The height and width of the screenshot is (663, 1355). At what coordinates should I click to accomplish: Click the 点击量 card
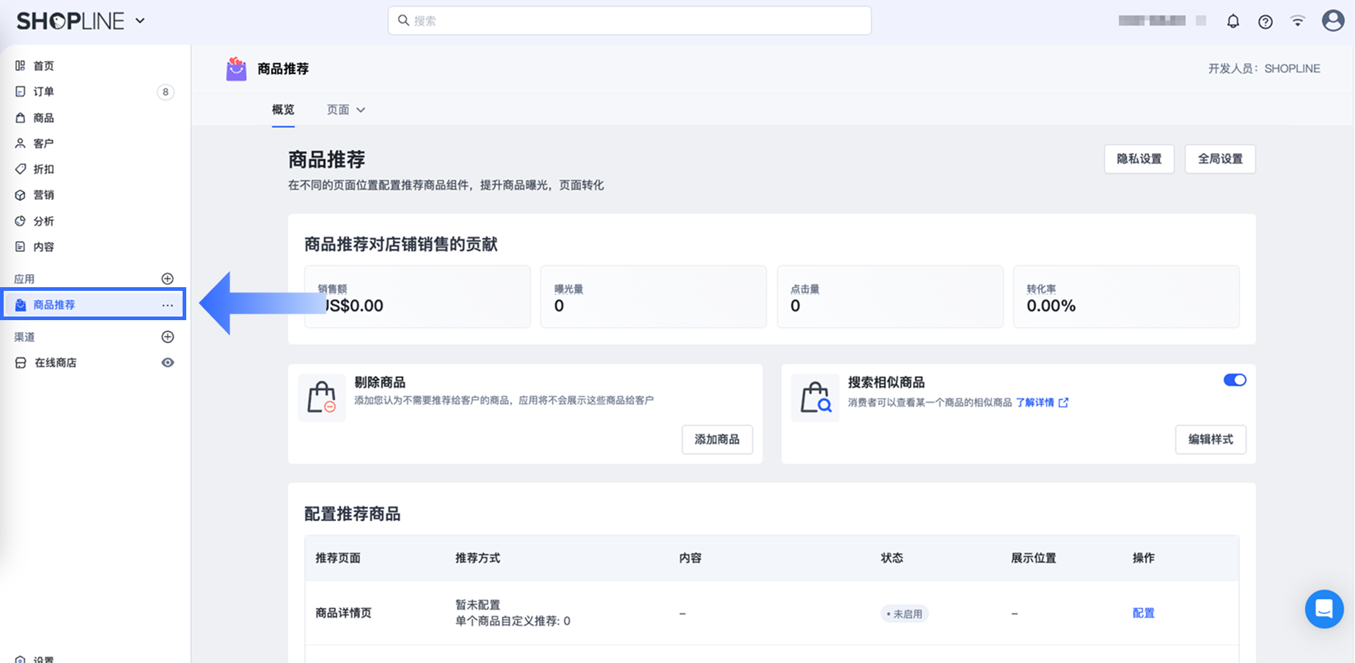[x=890, y=297]
